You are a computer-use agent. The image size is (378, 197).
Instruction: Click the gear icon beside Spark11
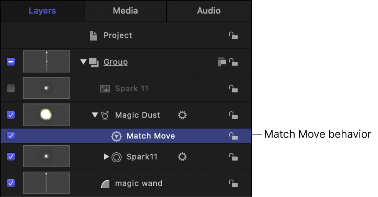pyautogui.click(x=182, y=157)
